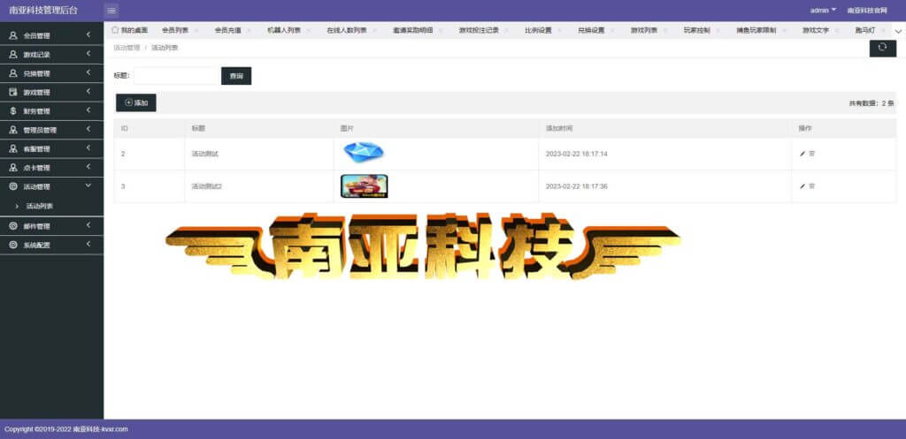Click the 点卡管理 sidebar icon
This screenshot has width=906, height=439.
coord(13,168)
